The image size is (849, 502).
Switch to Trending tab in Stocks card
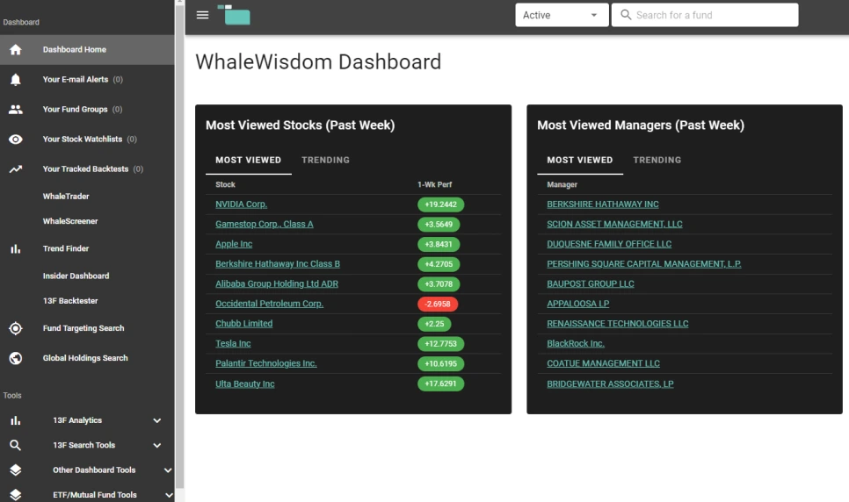coord(325,160)
